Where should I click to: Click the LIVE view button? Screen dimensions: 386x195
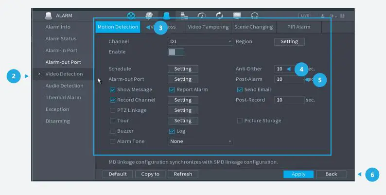[305, 16]
